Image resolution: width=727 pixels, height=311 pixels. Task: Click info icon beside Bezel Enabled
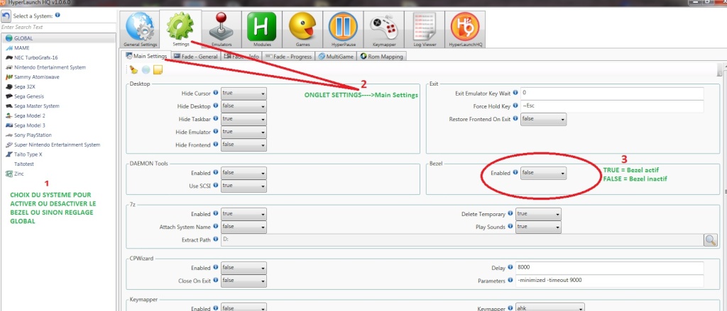tap(515, 173)
